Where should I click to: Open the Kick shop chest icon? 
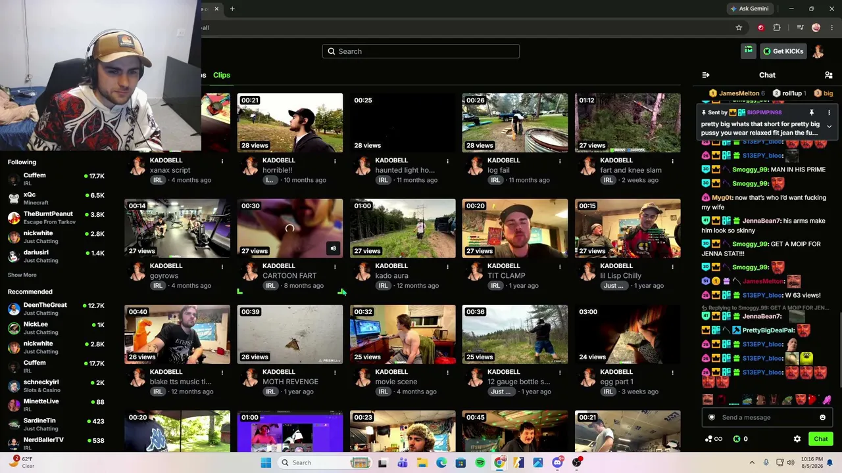click(x=748, y=51)
